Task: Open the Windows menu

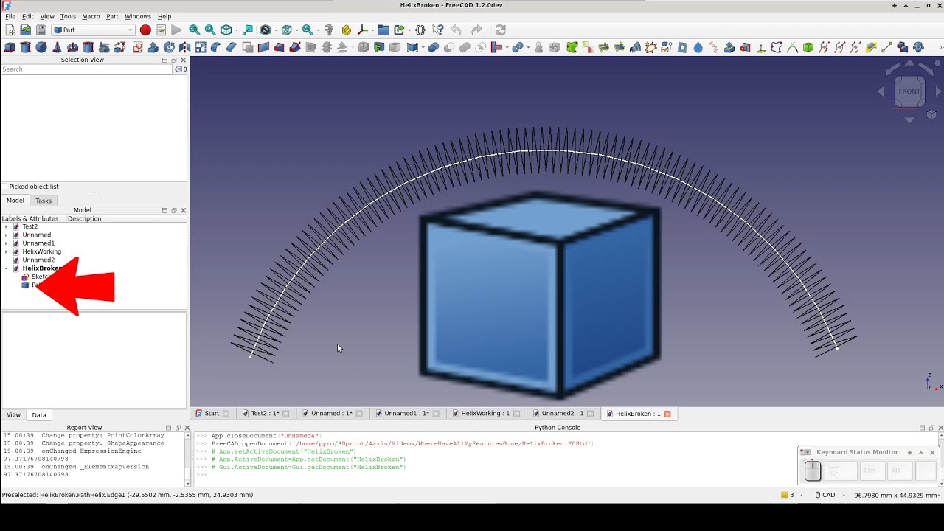Action: 138,16
